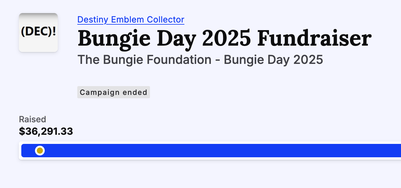Click the Raised label above the total
Viewport: 401px width, 188px height.
tap(33, 119)
